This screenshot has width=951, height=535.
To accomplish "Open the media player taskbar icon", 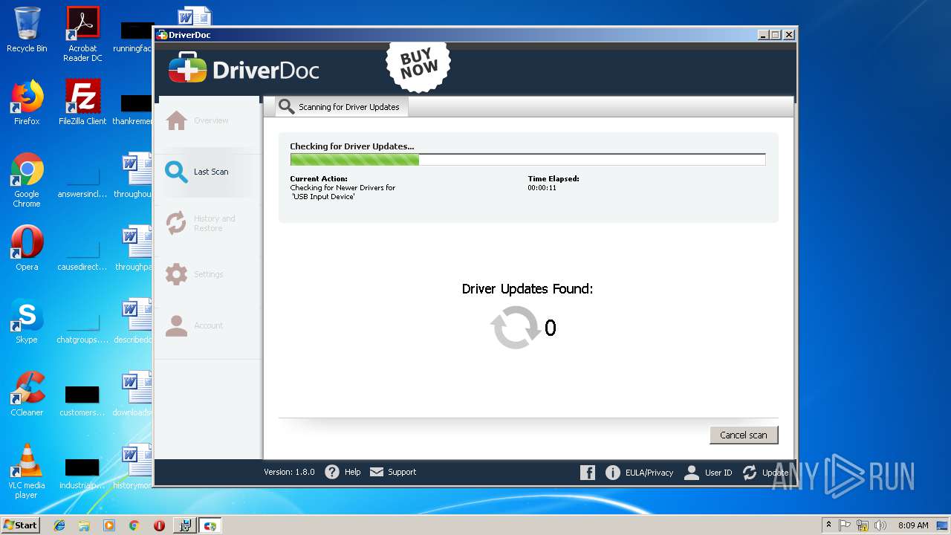I will click(109, 525).
